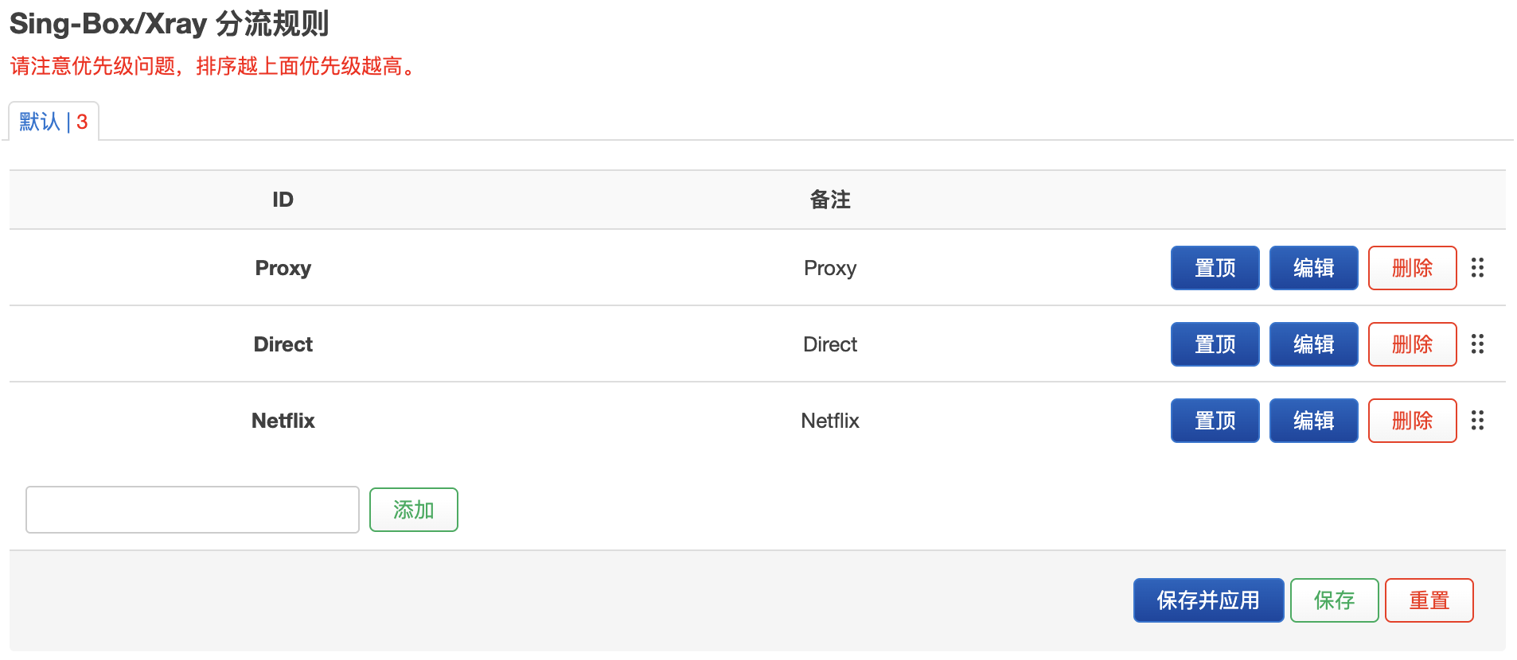This screenshot has width=1517, height=660.
Task: Select the bold Direct ID cell
Action: tap(283, 344)
